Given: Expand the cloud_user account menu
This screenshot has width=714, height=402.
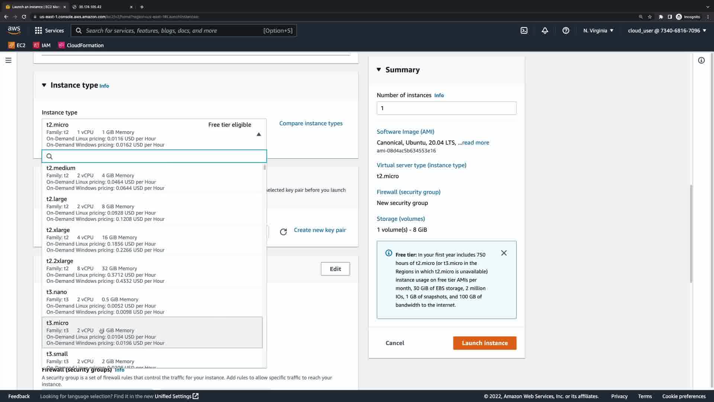Looking at the screenshot, I should [x=667, y=31].
